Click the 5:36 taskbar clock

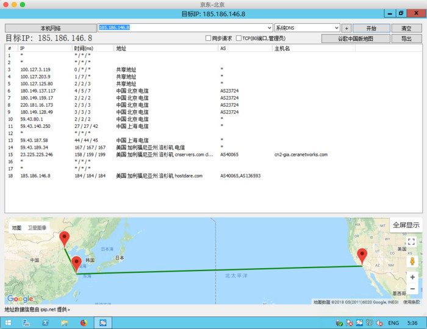pyautogui.click(x=412, y=323)
